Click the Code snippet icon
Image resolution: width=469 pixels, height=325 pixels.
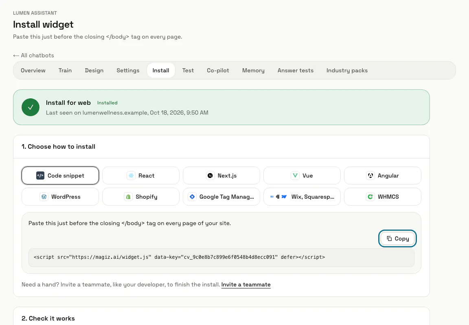click(40, 175)
